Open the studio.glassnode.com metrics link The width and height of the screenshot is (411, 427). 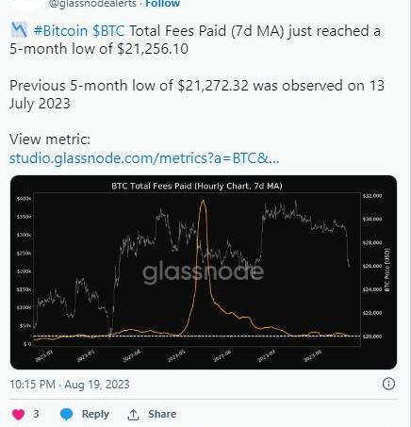(144, 157)
